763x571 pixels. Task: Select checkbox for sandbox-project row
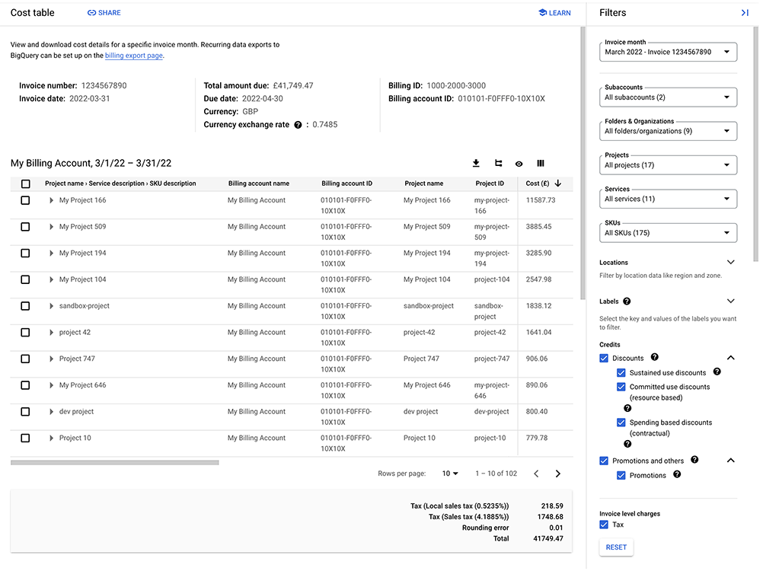coord(25,306)
